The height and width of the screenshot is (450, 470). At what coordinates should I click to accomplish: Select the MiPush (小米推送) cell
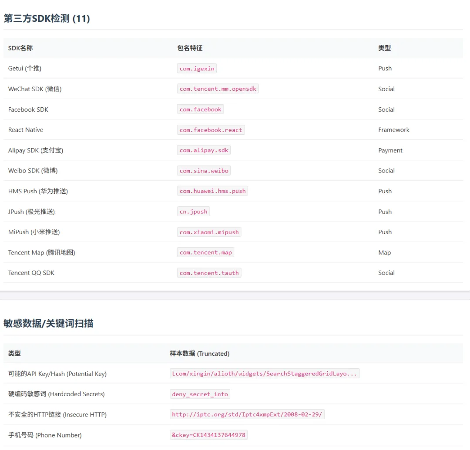click(x=34, y=232)
